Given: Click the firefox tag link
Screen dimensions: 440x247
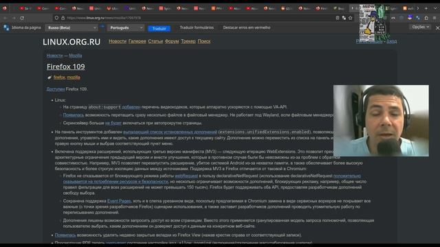Looking at the screenshot, I should click(x=59, y=78).
